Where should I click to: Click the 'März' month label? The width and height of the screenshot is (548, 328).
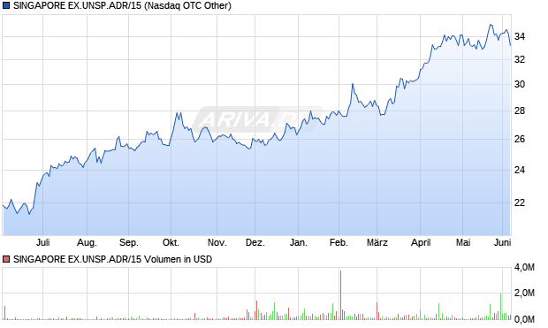coord(377,242)
